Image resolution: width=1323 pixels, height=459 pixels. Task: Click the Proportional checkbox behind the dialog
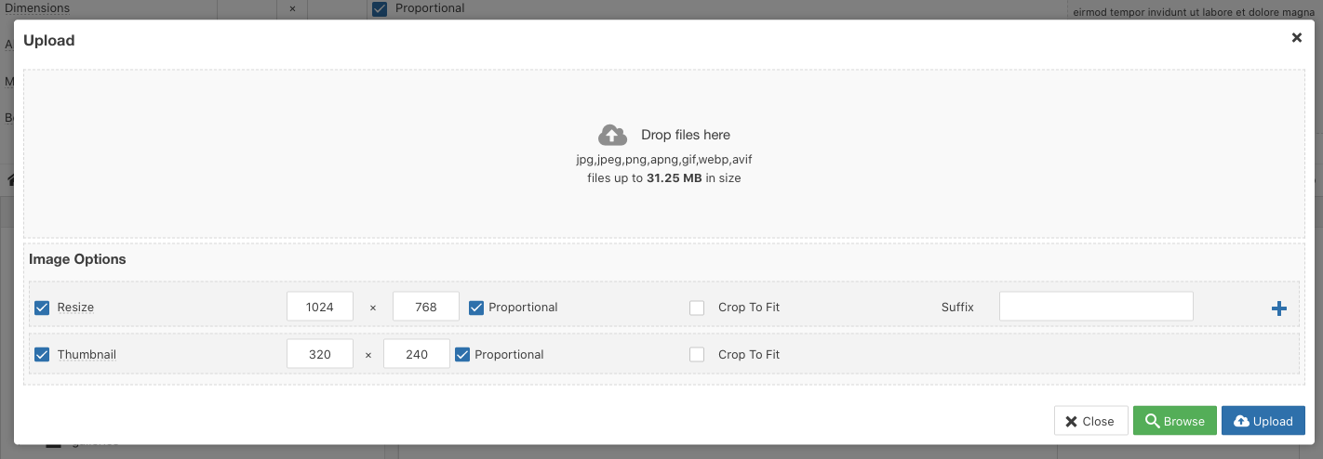pos(380,8)
